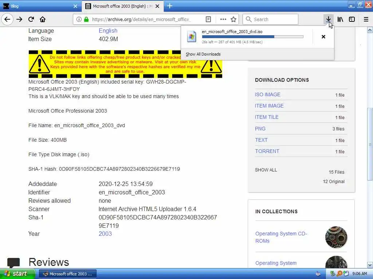Cancel the ISO download with X
Viewport: 373px width, 279px height.
click(323, 37)
